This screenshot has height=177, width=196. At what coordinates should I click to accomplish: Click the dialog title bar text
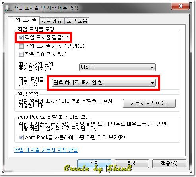click(46, 8)
